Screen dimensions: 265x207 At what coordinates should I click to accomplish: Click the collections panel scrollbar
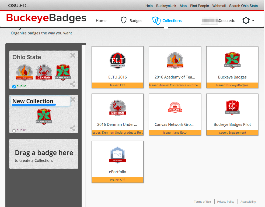pyautogui.click(x=84, y=126)
